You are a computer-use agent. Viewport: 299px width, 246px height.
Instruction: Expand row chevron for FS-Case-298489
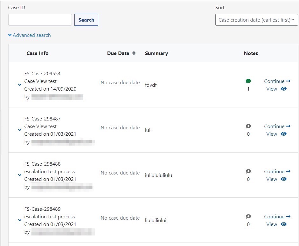pyautogui.click(x=20, y=221)
